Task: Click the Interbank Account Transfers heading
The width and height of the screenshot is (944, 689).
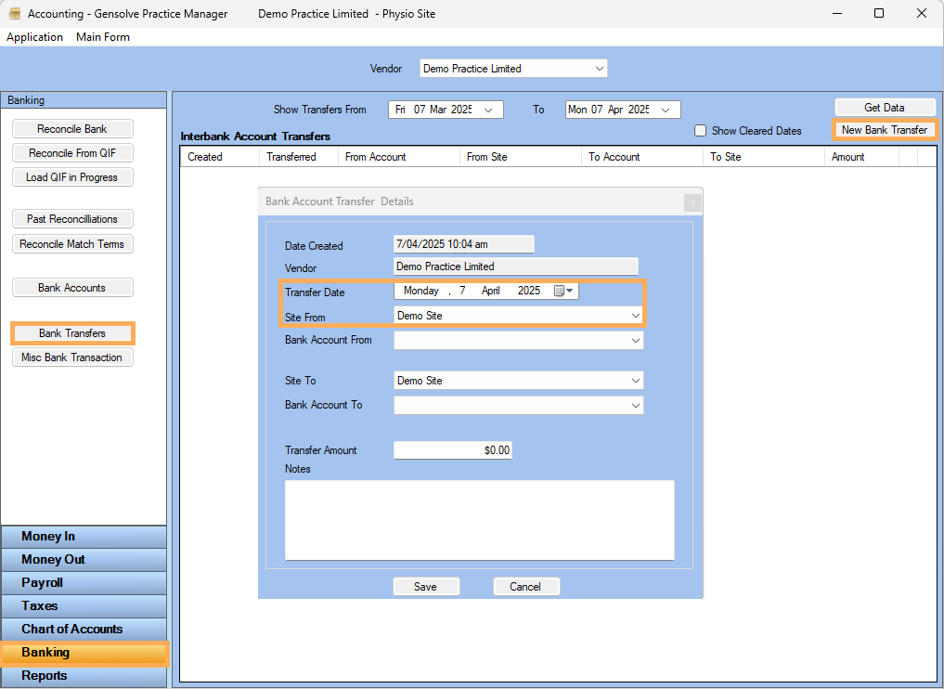Action: pos(255,136)
